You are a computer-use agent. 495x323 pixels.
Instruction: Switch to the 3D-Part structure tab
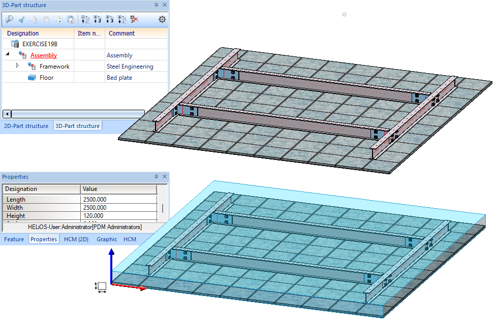77,126
